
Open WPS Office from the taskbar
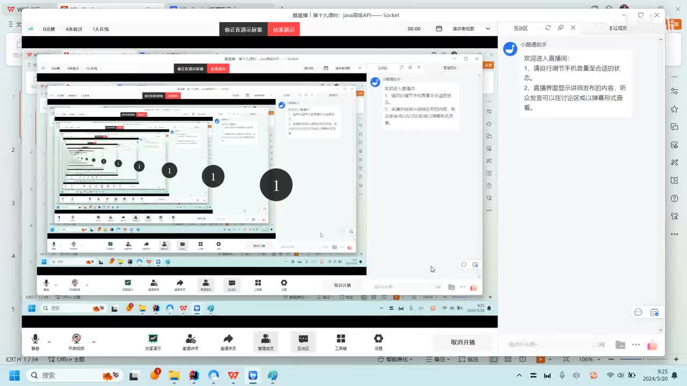coord(233,375)
